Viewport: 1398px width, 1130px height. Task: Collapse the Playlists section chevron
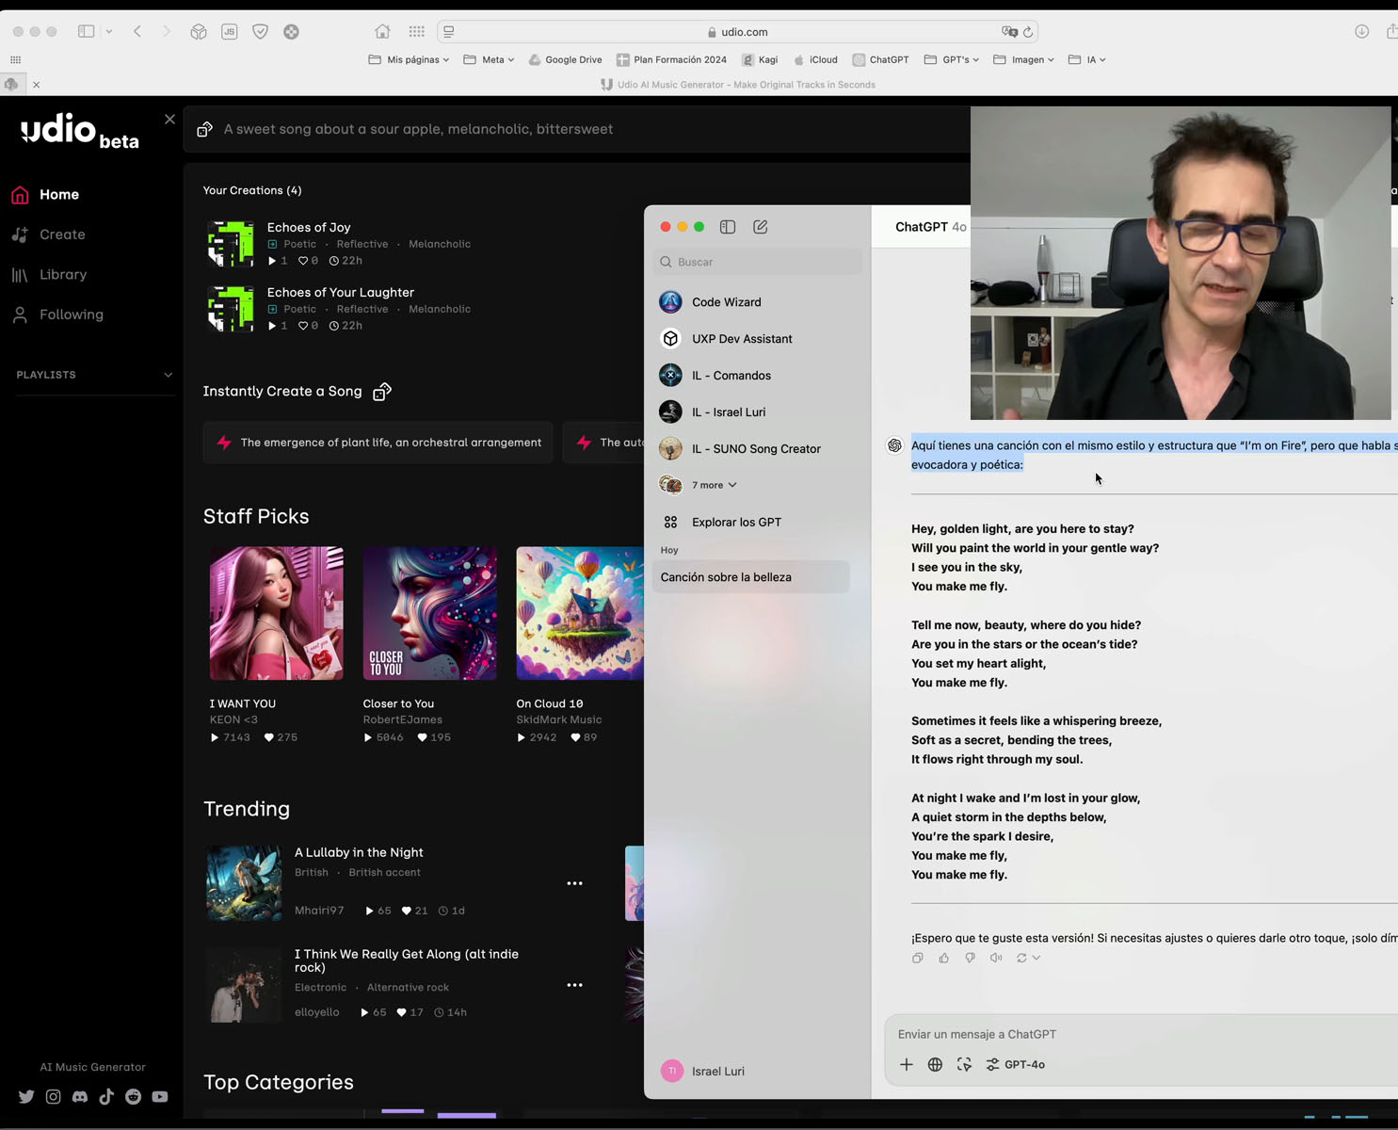(168, 375)
